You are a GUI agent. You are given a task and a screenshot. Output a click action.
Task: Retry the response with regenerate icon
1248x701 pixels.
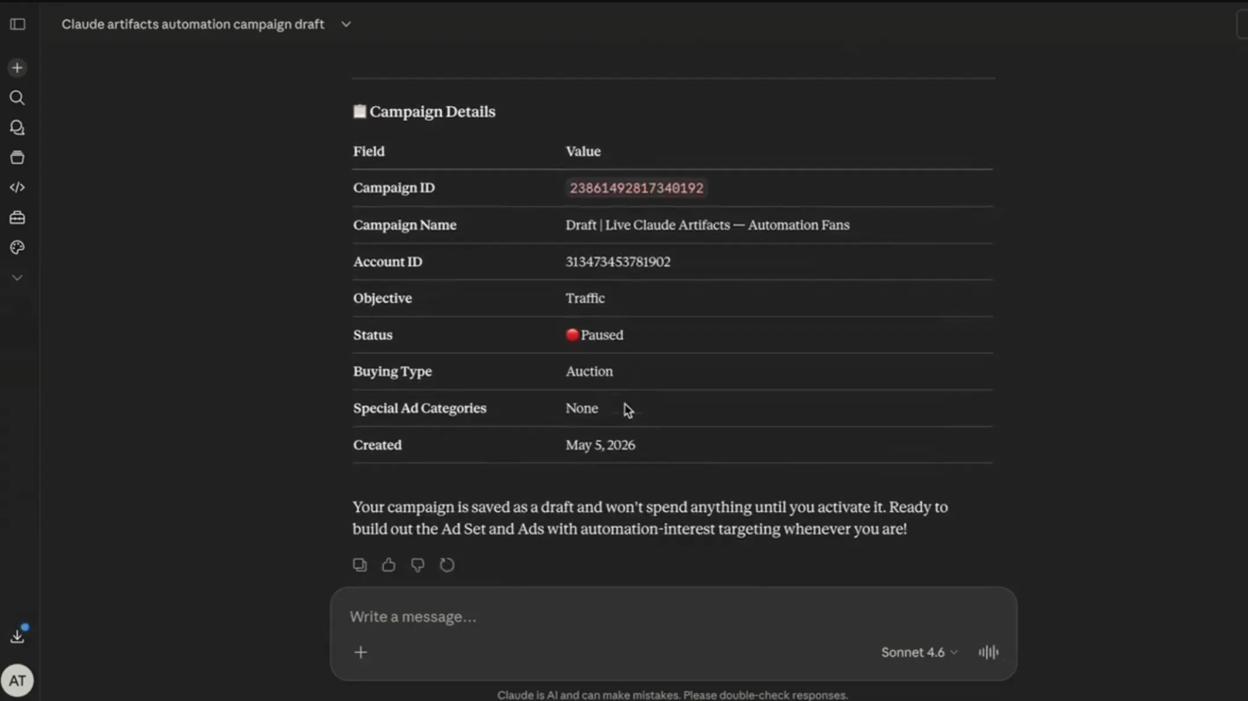coord(447,565)
